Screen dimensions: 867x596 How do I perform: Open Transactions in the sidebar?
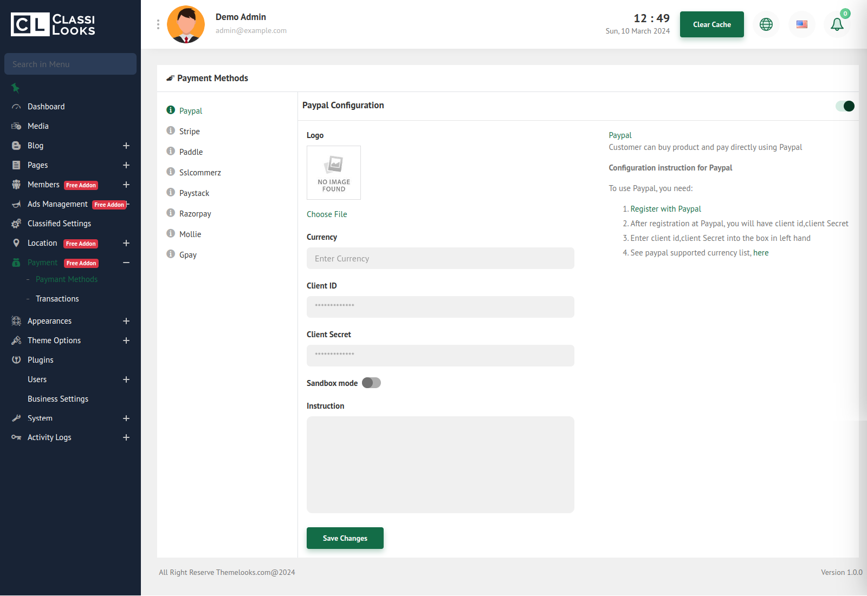(57, 299)
